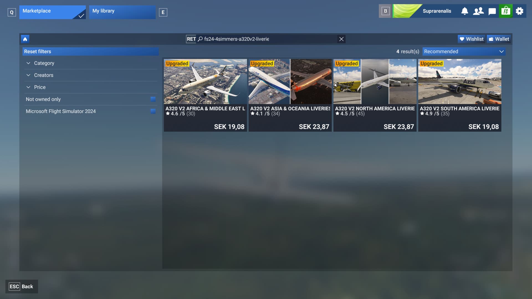The height and width of the screenshot is (299, 532).
Task: Click the RET key hint in the search bar
Action: 191,39
